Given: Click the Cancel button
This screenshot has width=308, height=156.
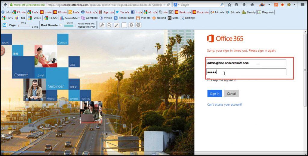Looking at the screenshot, I should click(x=231, y=94).
